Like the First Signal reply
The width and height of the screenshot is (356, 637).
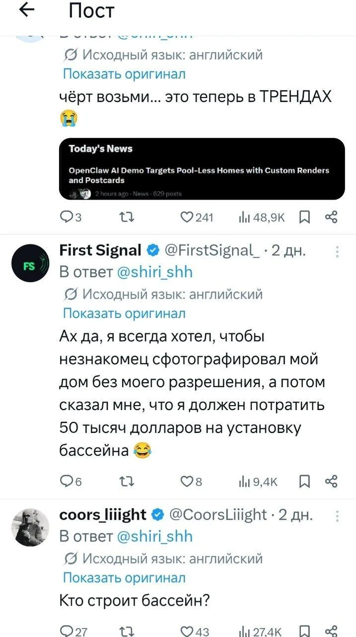click(189, 481)
